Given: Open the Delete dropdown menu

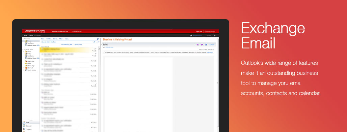Looking at the screenshot, I should (x=49, y=39).
